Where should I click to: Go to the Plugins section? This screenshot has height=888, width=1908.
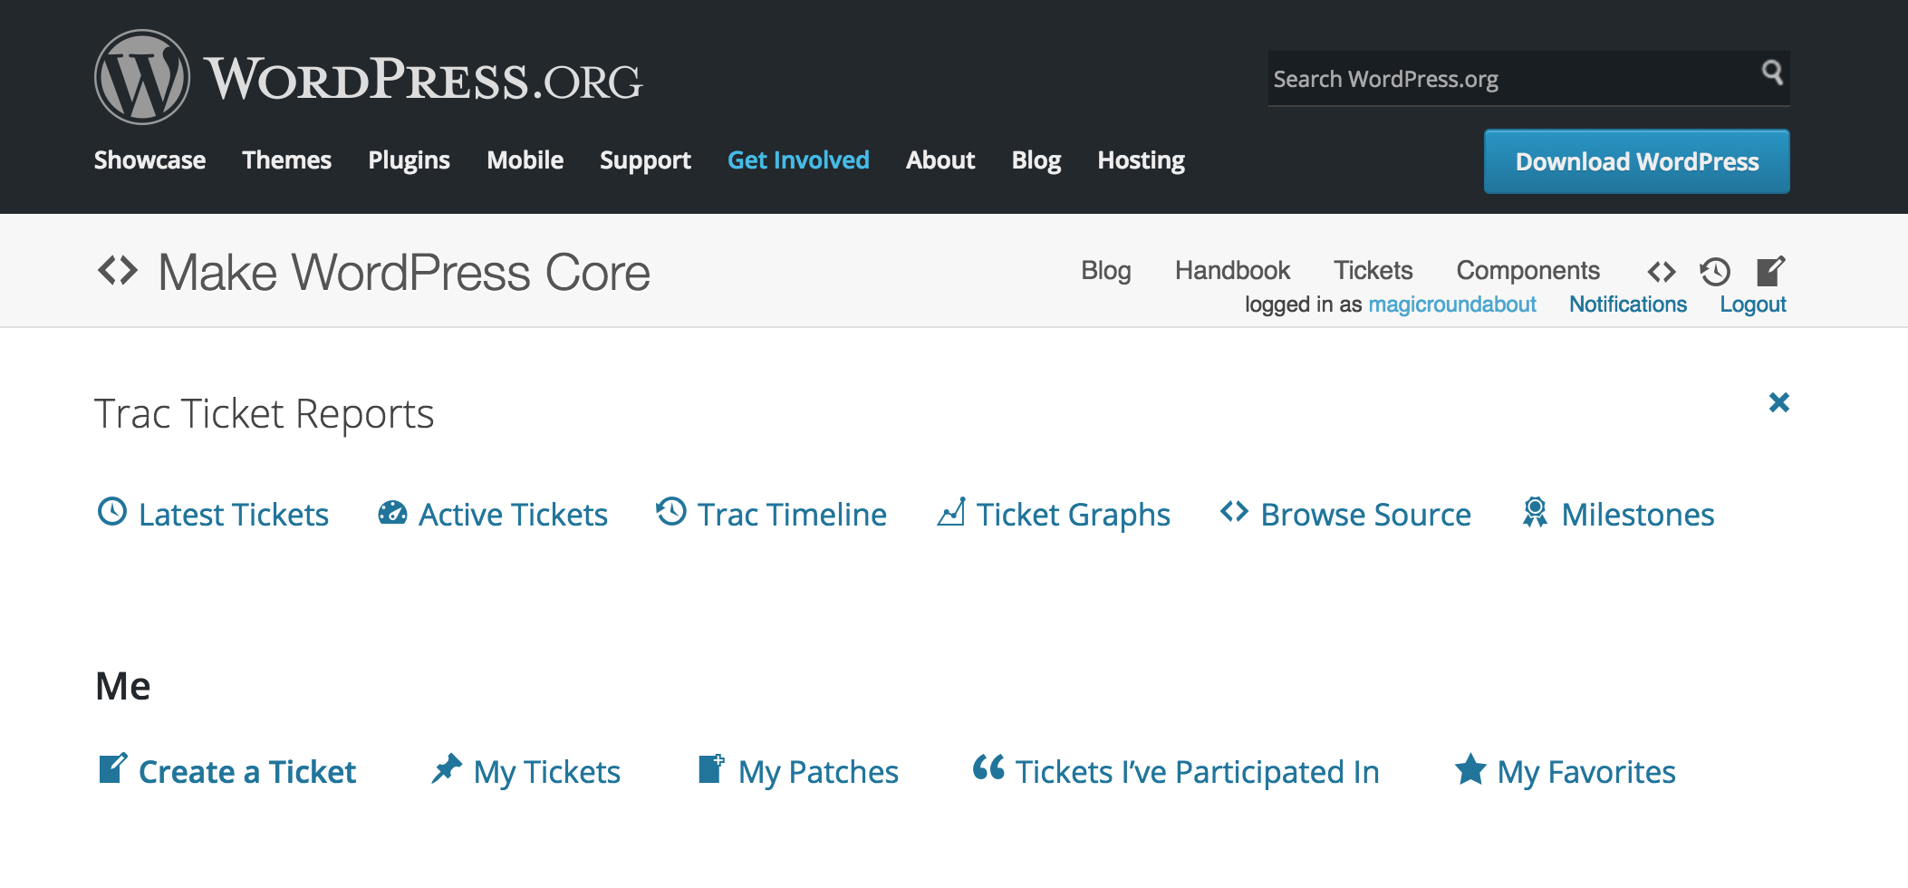409,160
